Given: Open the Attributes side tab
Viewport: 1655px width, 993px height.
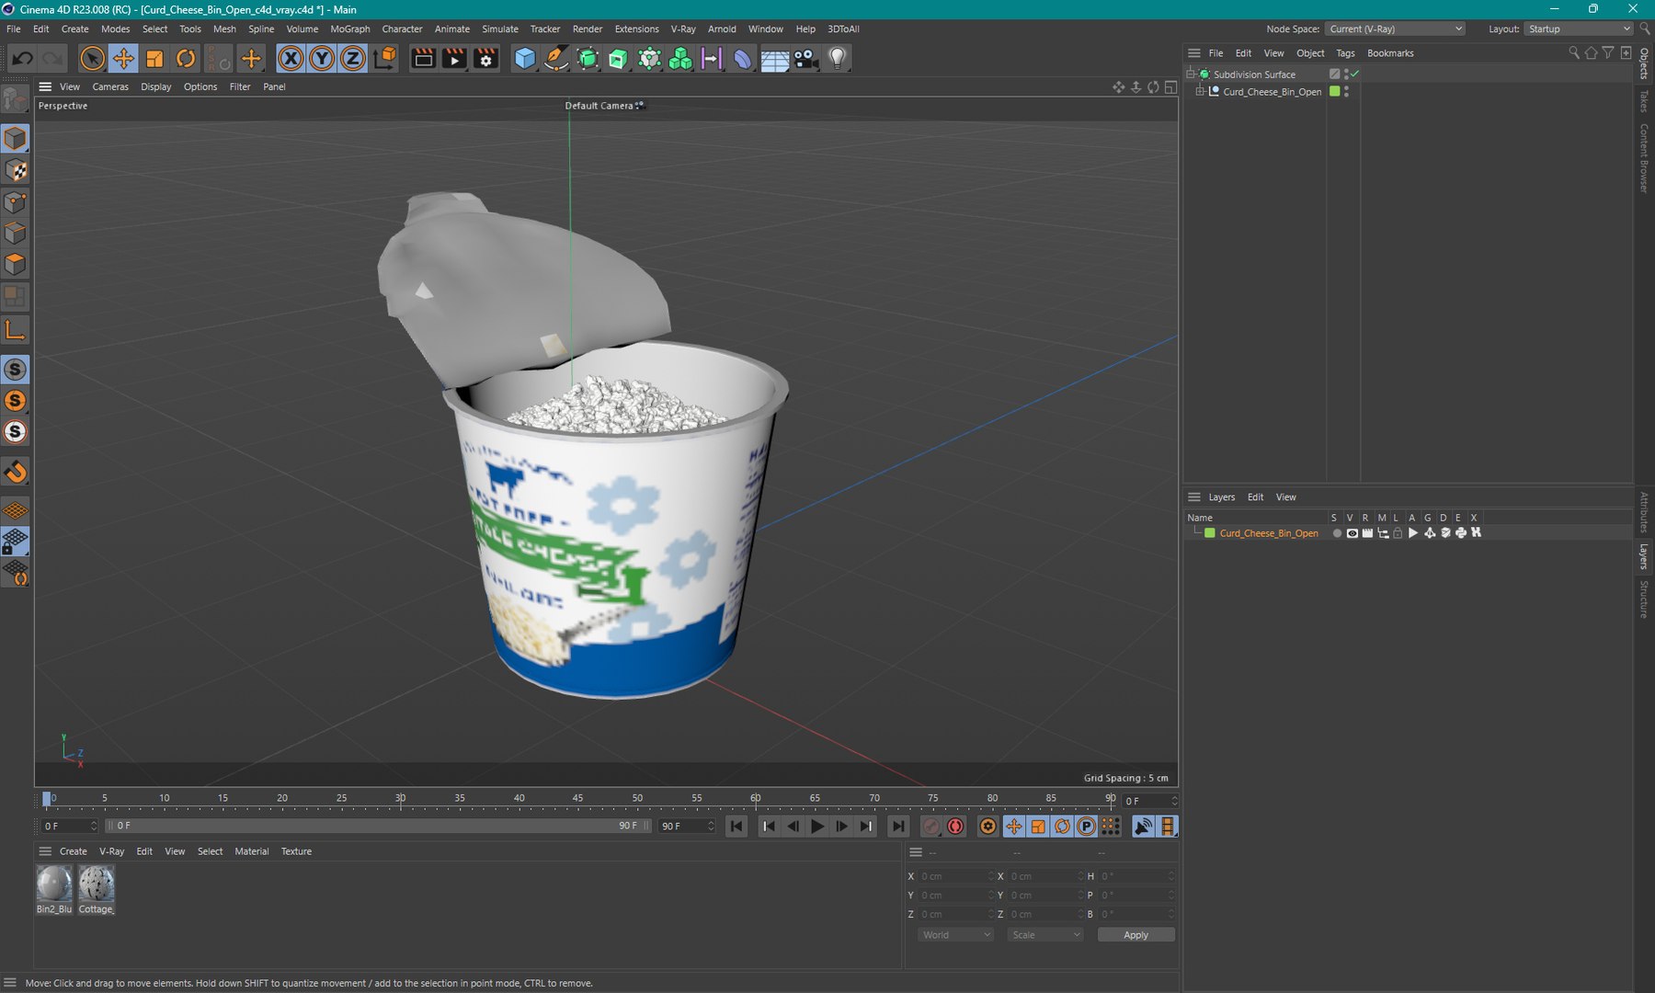Looking at the screenshot, I should pos(1644,512).
